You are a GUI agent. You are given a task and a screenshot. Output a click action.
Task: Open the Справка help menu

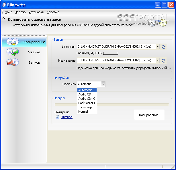pyautogui.click(x=53, y=12)
